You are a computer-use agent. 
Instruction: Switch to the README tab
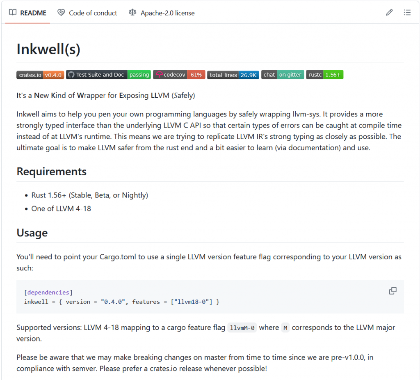point(28,13)
